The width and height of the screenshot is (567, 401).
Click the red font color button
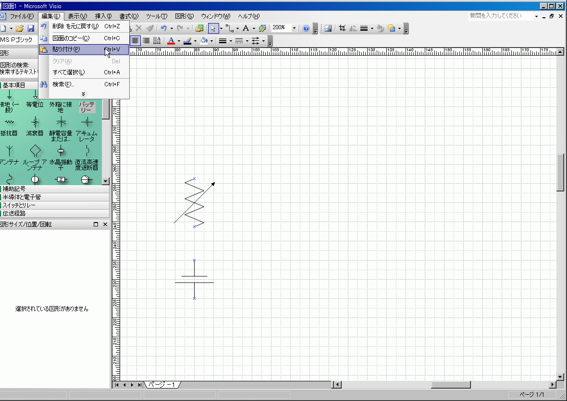pyautogui.click(x=171, y=41)
